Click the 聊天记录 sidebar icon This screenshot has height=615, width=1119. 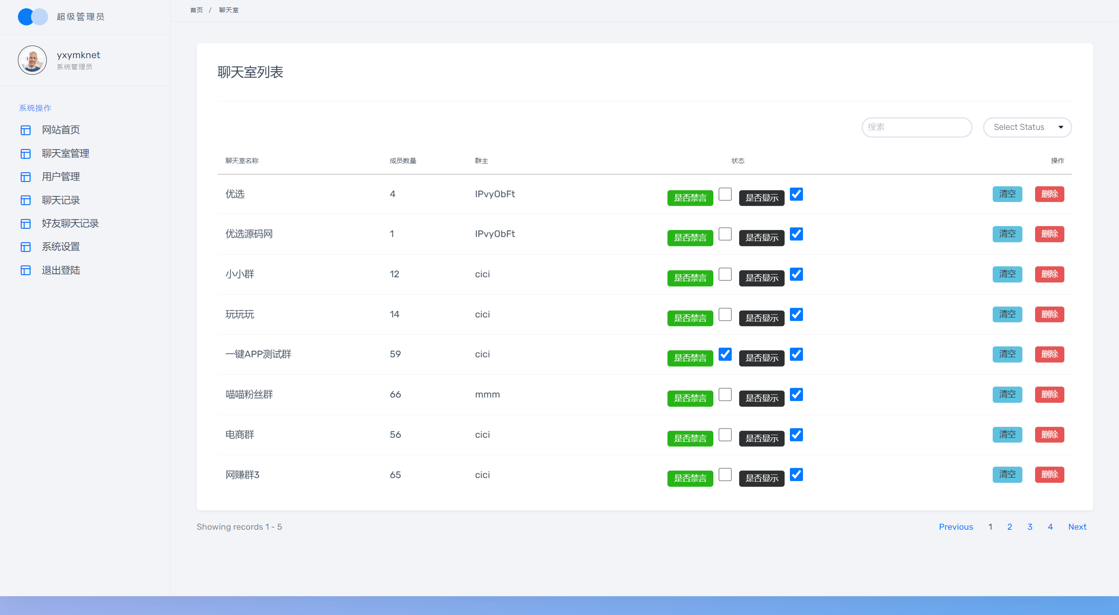point(26,200)
